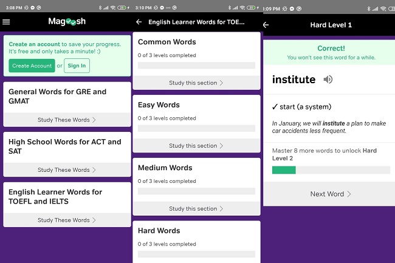Click the Easy Words heading
This screenshot has height=263, width=395.
pyautogui.click(x=159, y=104)
